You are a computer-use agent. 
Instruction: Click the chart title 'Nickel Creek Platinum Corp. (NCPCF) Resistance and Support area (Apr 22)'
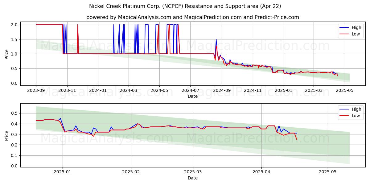point(185,6)
